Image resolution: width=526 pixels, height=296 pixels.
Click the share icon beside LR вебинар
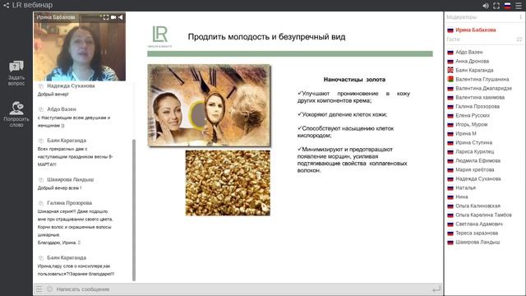[x=6, y=6]
